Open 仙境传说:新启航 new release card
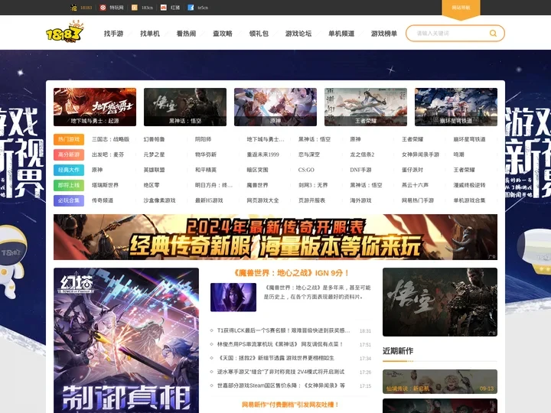 pos(440,382)
